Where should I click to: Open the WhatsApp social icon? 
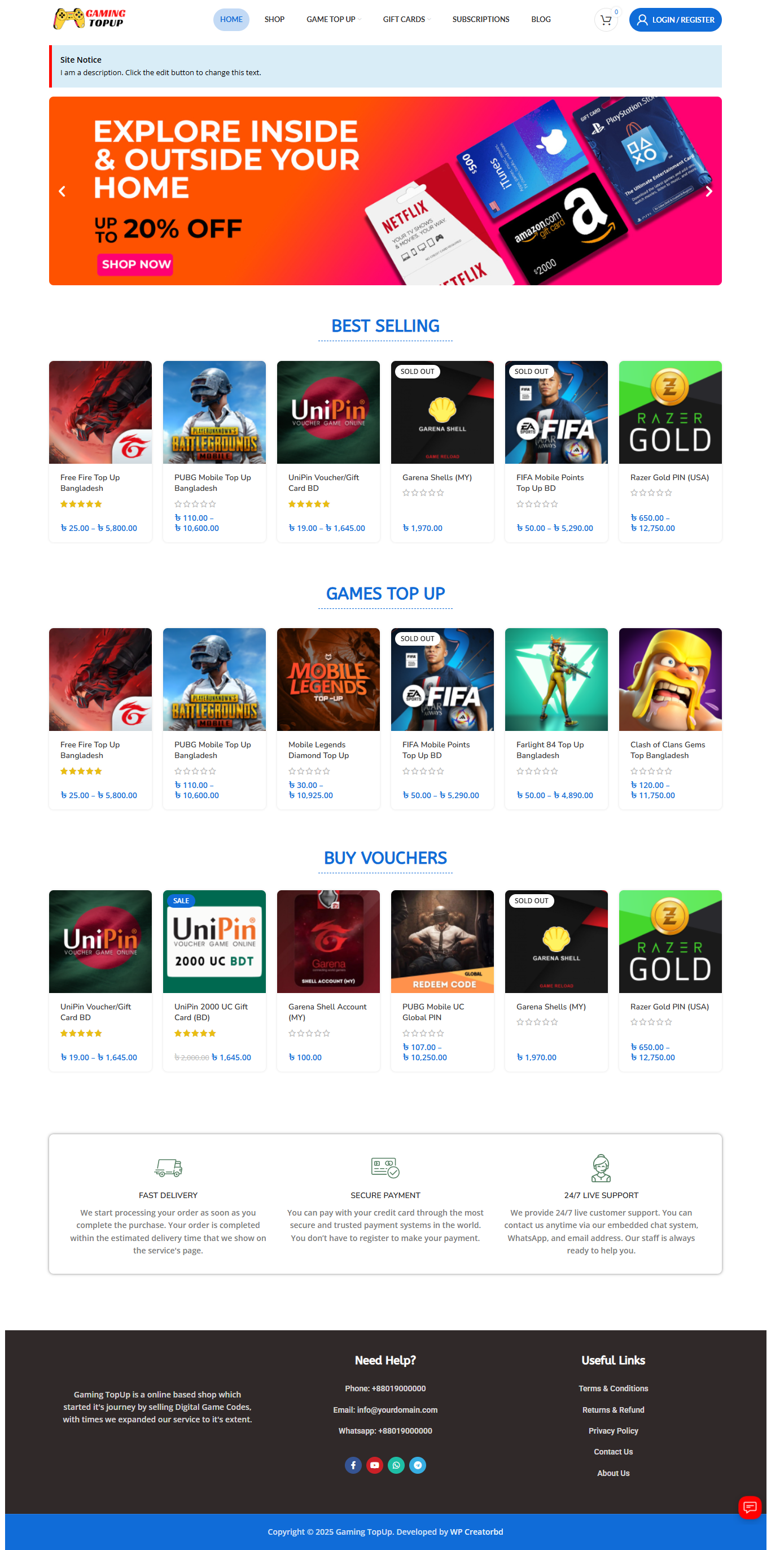pyautogui.click(x=396, y=1465)
